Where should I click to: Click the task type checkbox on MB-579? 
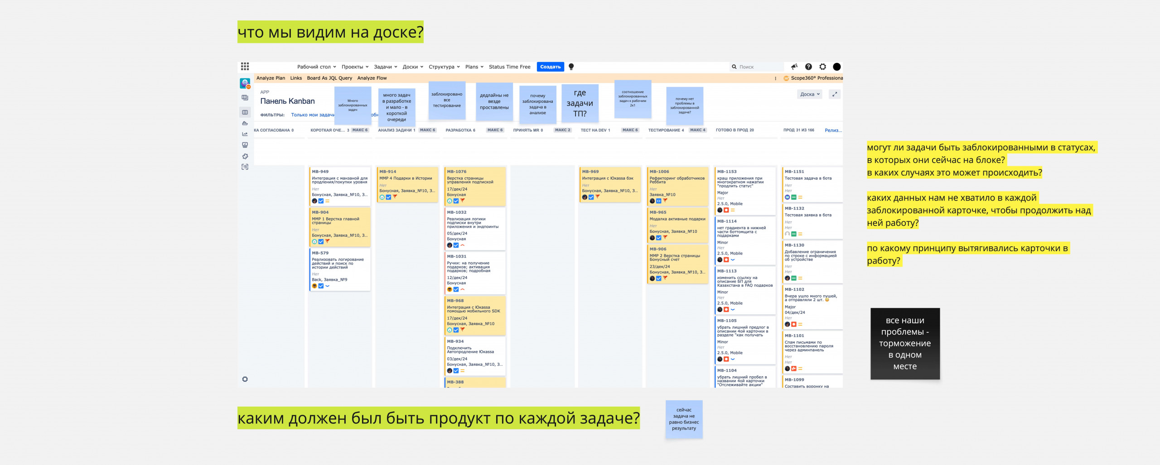coord(321,286)
